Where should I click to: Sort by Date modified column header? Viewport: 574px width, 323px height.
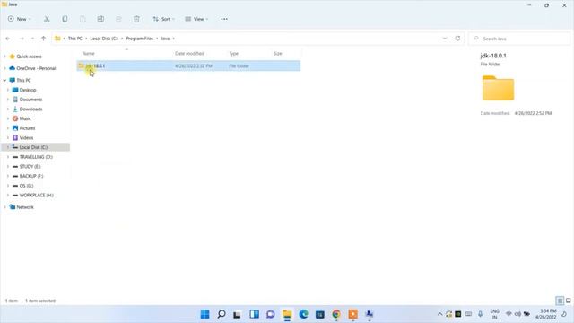189,54
